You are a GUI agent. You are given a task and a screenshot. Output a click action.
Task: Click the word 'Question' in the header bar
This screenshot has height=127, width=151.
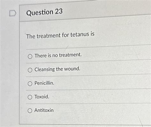pyautogui.click(x=40, y=13)
